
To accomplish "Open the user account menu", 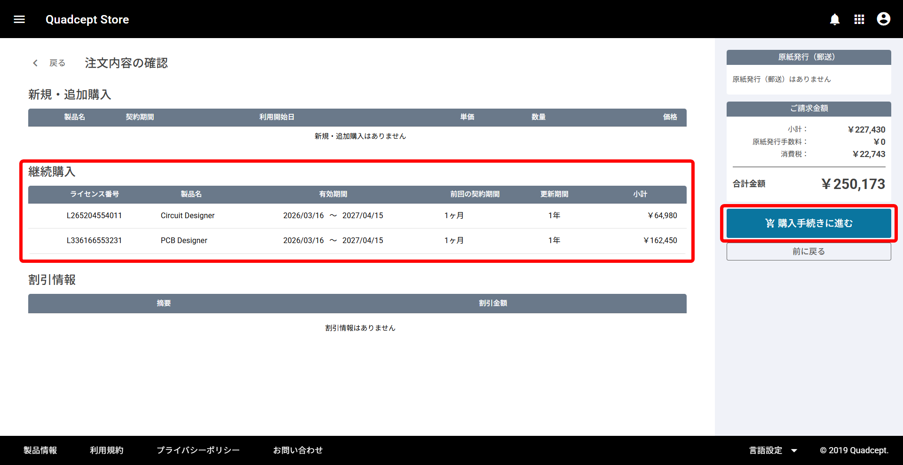I will pos(883,19).
